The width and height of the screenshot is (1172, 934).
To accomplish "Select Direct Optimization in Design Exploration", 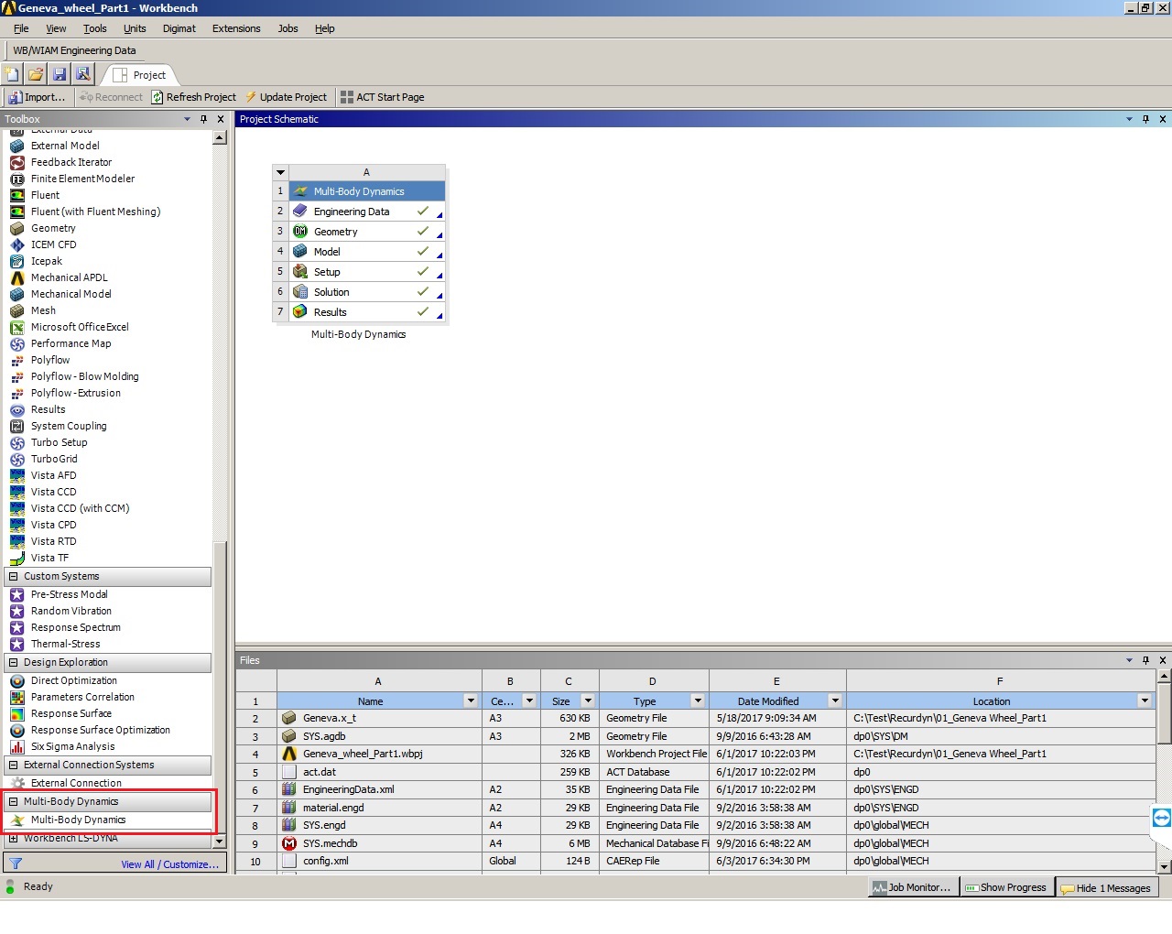I will click(73, 680).
